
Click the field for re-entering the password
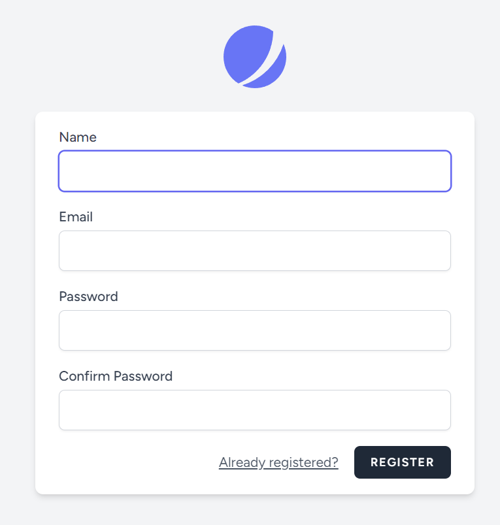[255, 410]
